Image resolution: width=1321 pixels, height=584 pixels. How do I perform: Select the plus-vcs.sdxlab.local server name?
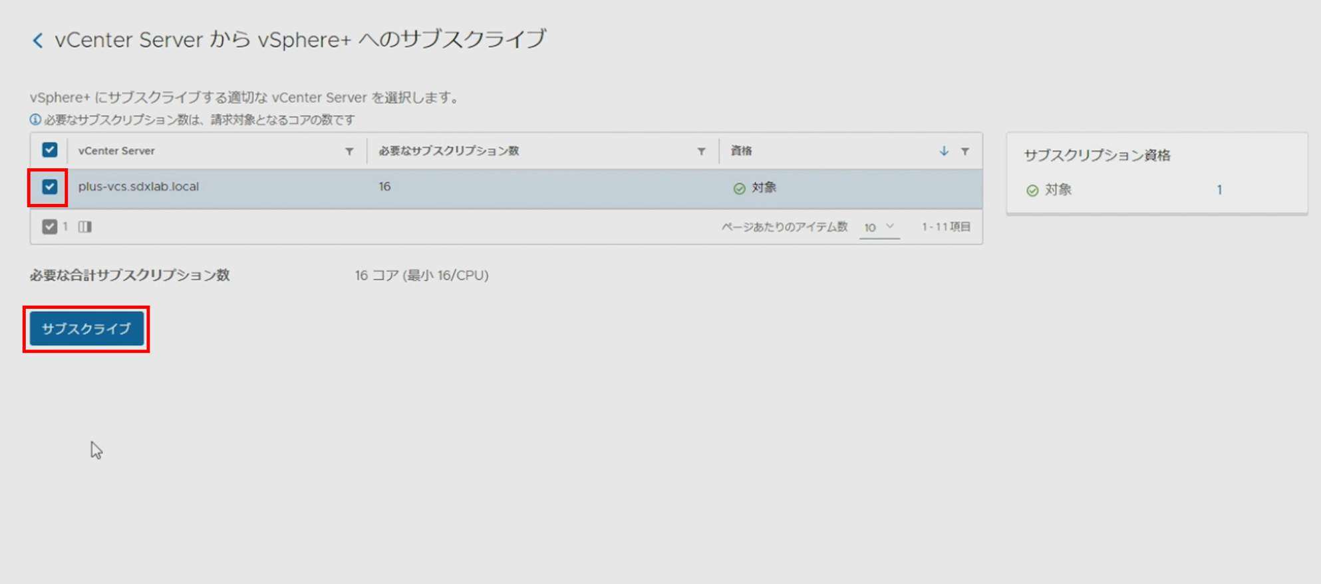[138, 187]
